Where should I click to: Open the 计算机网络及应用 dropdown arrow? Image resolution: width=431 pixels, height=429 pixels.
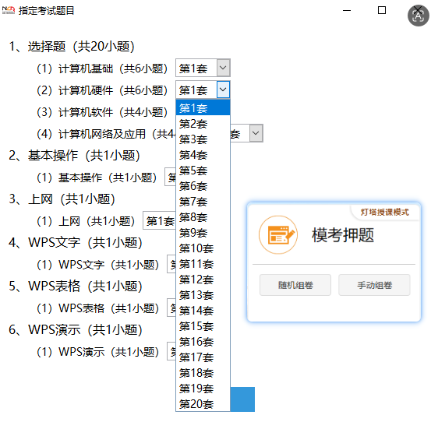point(256,133)
